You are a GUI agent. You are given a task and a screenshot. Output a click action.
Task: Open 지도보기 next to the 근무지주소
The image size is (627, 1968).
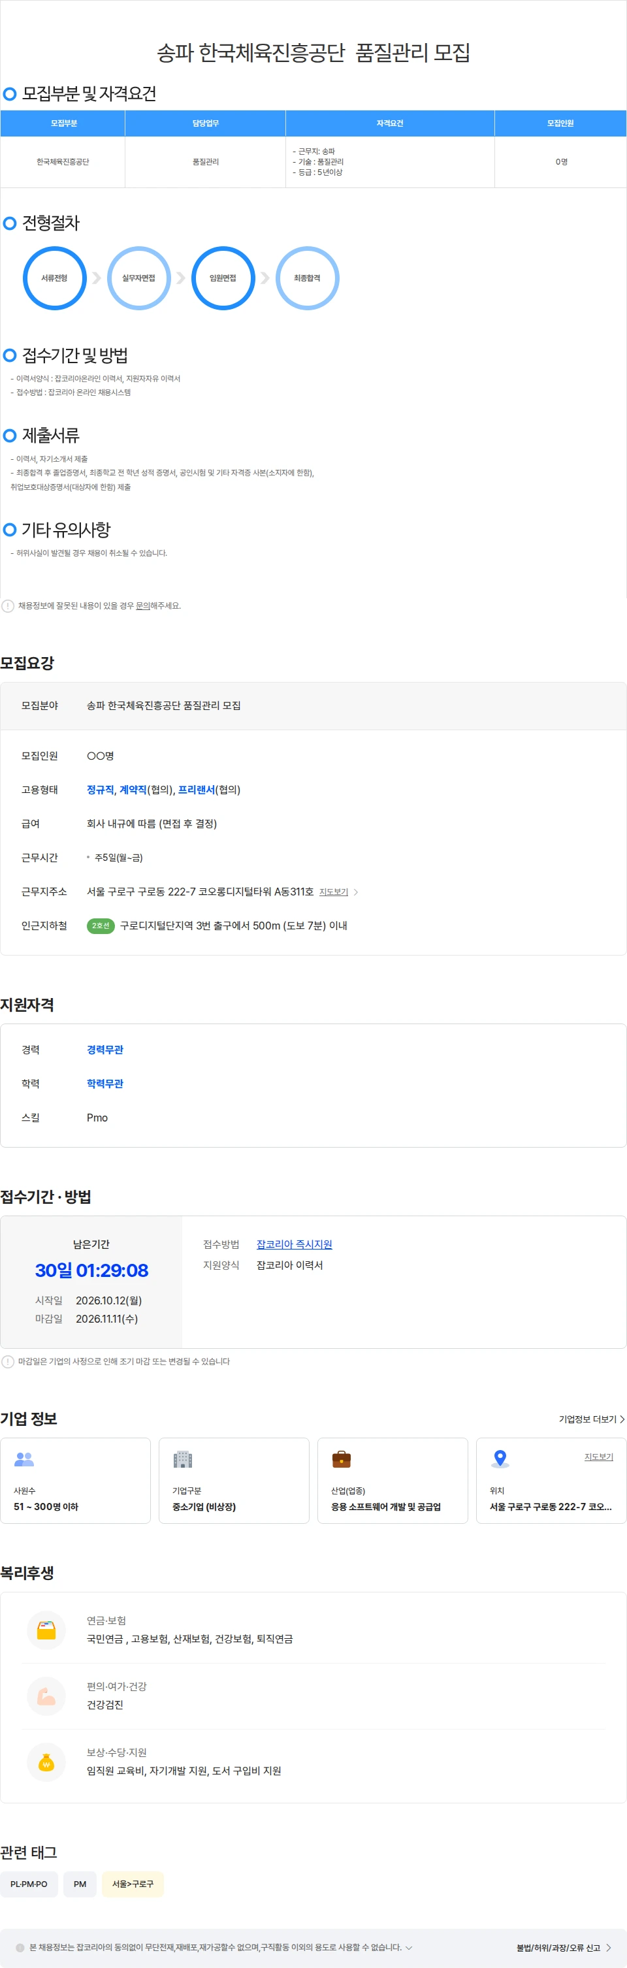tap(334, 892)
